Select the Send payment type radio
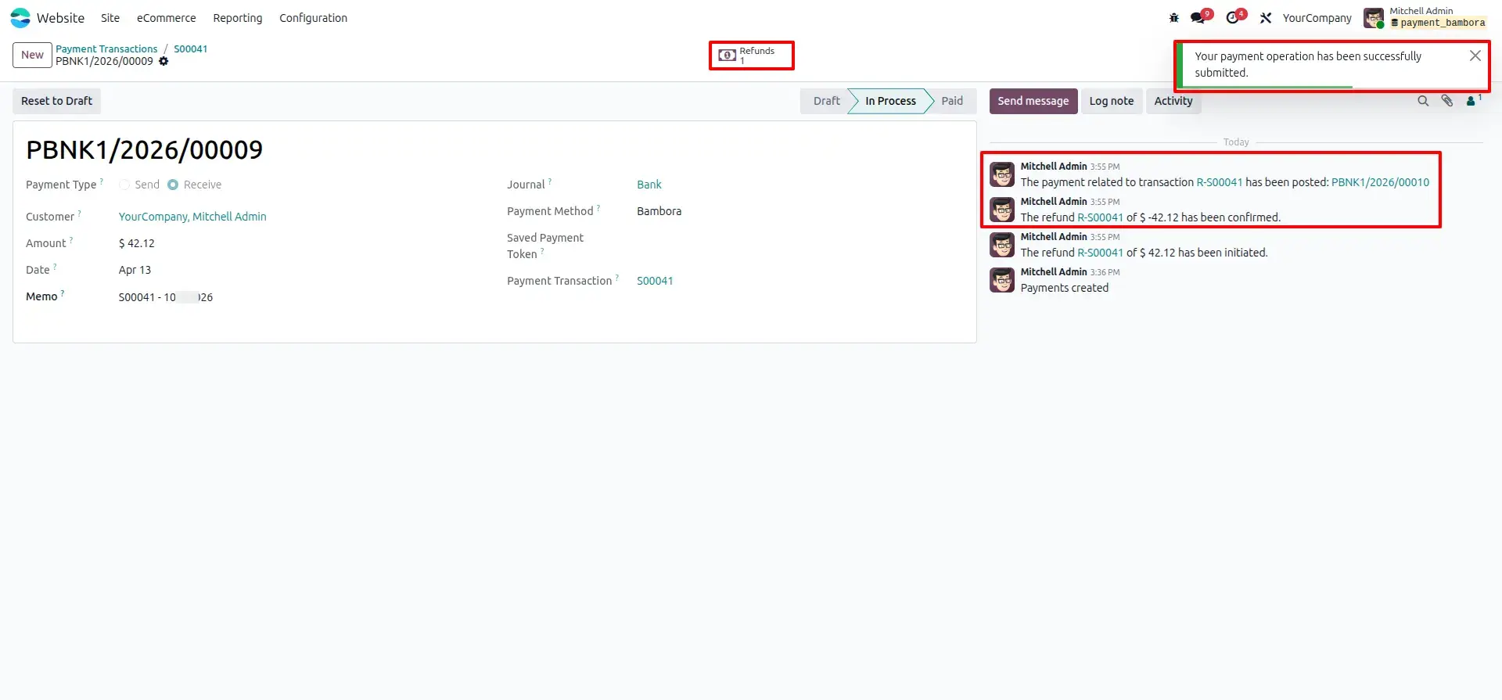The image size is (1502, 700). (124, 185)
